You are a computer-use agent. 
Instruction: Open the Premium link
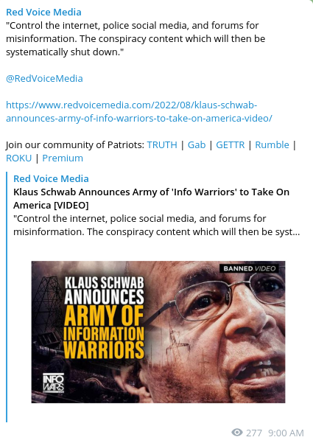63,158
